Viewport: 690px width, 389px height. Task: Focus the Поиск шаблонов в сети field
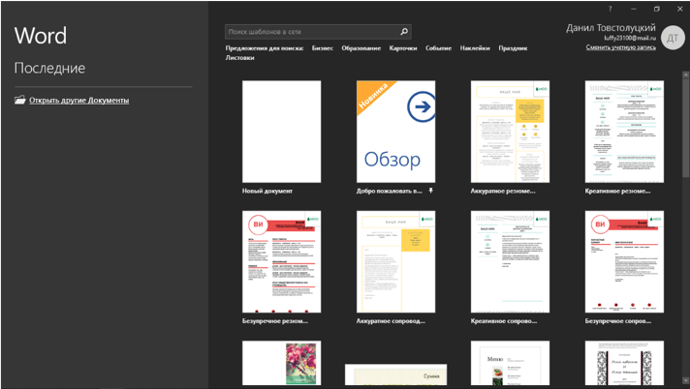point(318,32)
